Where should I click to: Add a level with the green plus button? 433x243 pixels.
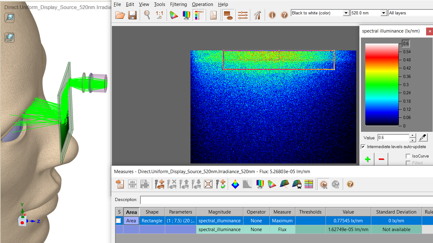click(368, 159)
